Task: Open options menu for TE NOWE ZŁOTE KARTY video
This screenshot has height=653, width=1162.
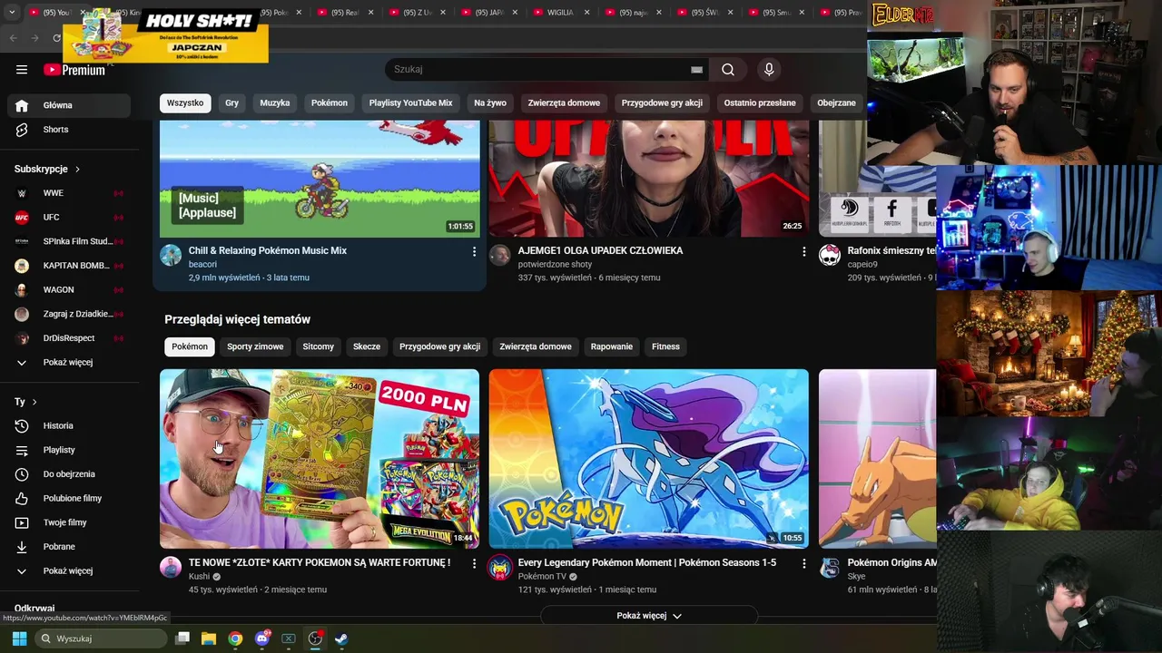Action: [x=474, y=563]
